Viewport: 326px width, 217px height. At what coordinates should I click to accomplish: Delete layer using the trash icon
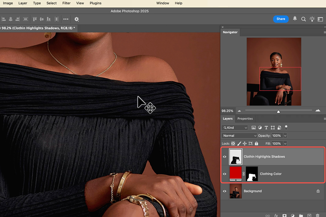[x=317, y=216]
